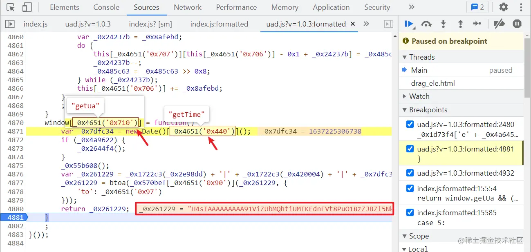Open the Network panel
The width and height of the screenshot is (531, 252).
coord(188,7)
